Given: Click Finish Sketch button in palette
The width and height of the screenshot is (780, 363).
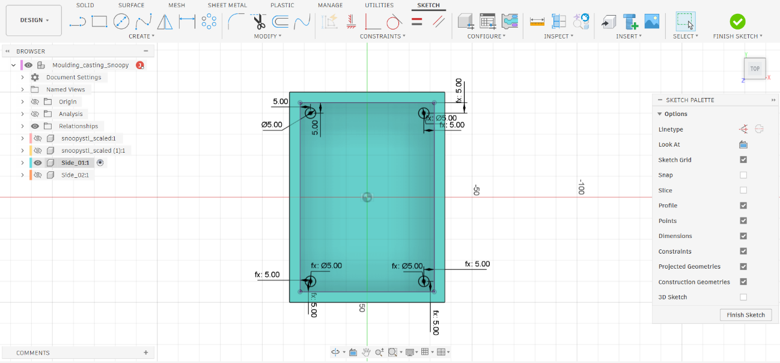Looking at the screenshot, I should pyautogui.click(x=746, y=315).
